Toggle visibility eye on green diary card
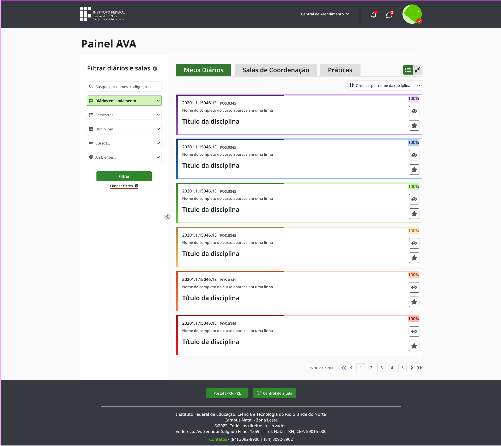 (414, 199)
